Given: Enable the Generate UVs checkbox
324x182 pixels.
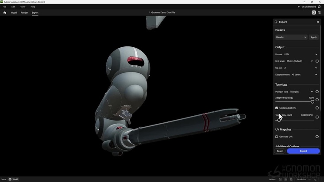Looking at the screenshot, I should pos(277,136).
